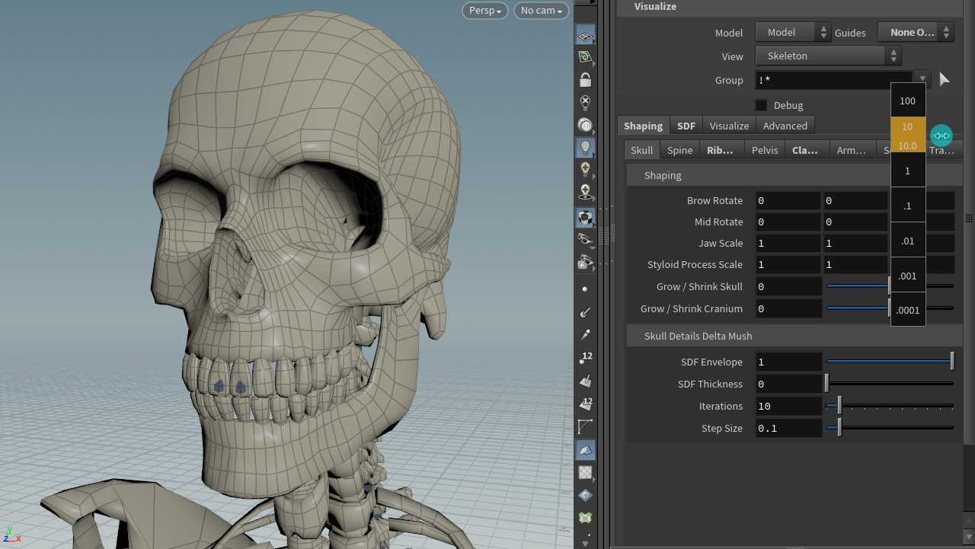Open the View Skeleton dropdown

pyautogui.click(x=828, y=56)
